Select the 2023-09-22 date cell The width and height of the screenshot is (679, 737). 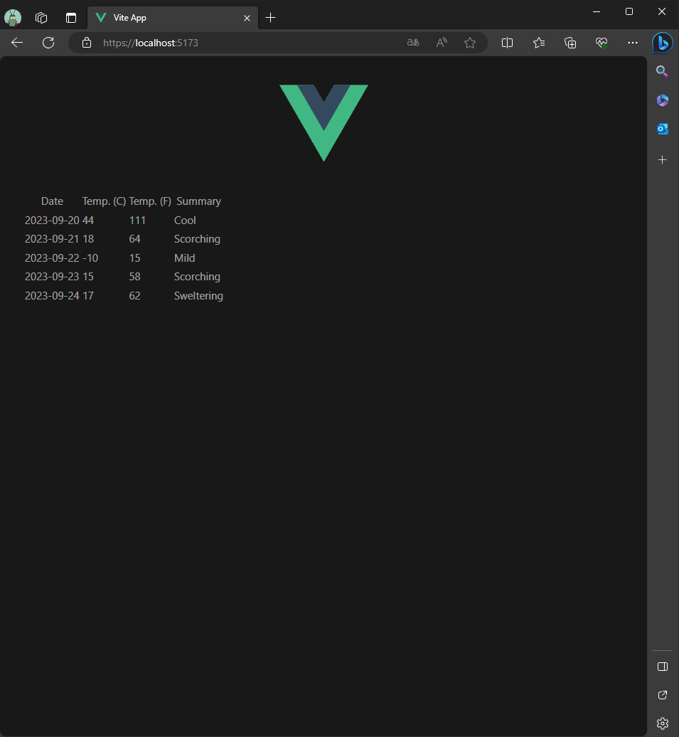coord(52,258)
